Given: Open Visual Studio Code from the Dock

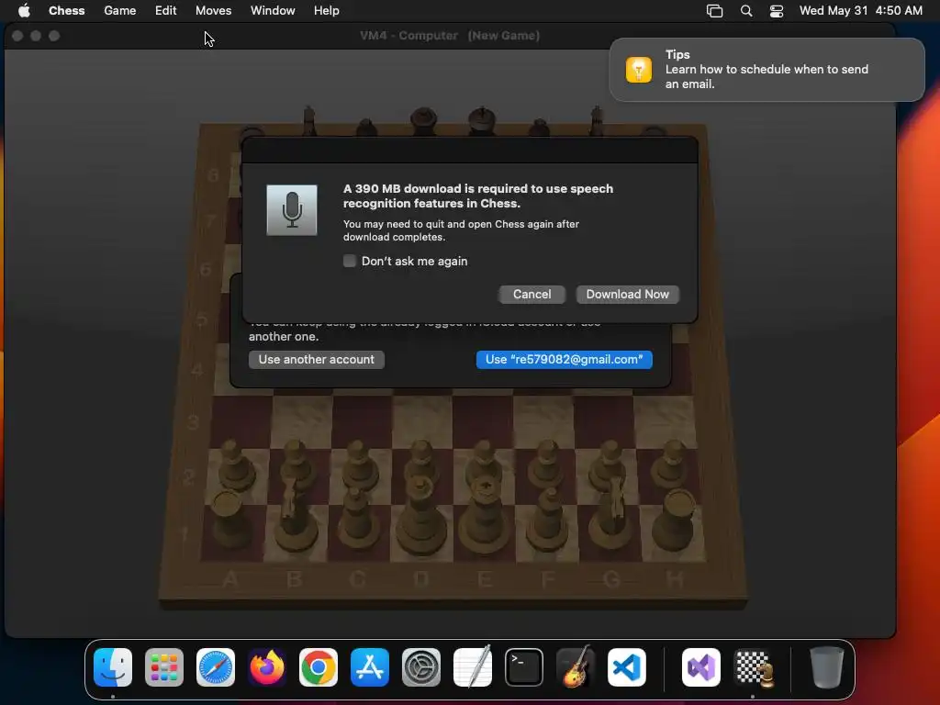Looking at the screenshot, I should click(x=626, y=667).
